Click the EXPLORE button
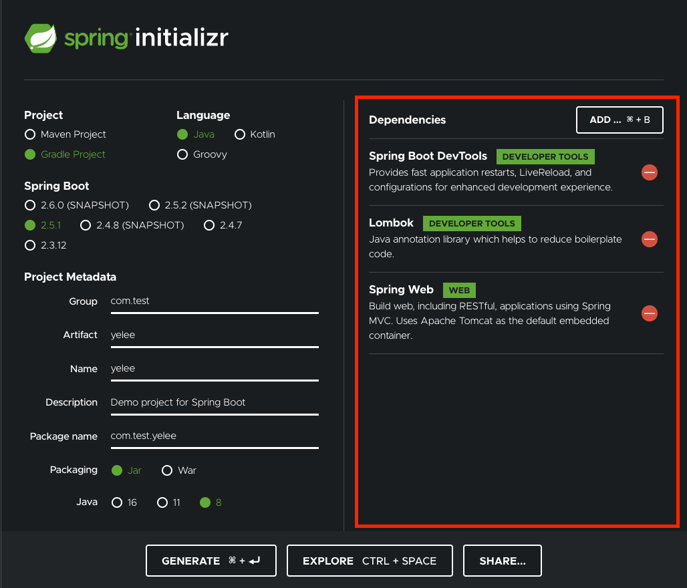The height and width of the screenshot is (588, 687). tap(370, 561)
